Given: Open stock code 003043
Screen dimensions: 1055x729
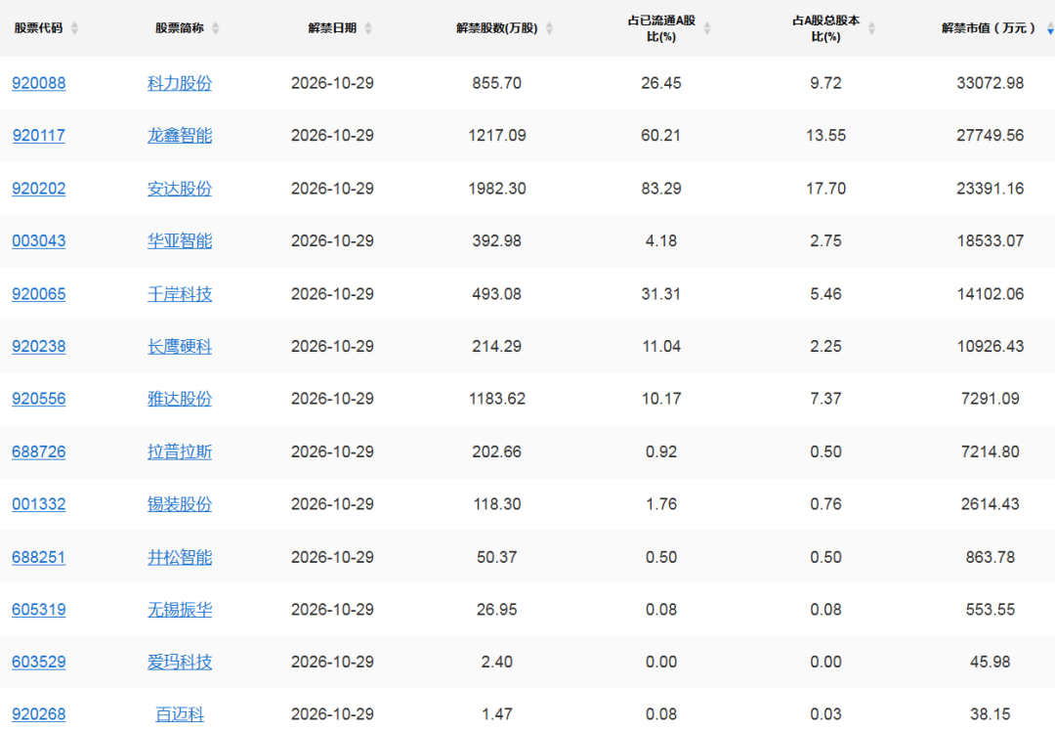Looking at the screenshot, I should pyautogui.click(x=39, y=241).
